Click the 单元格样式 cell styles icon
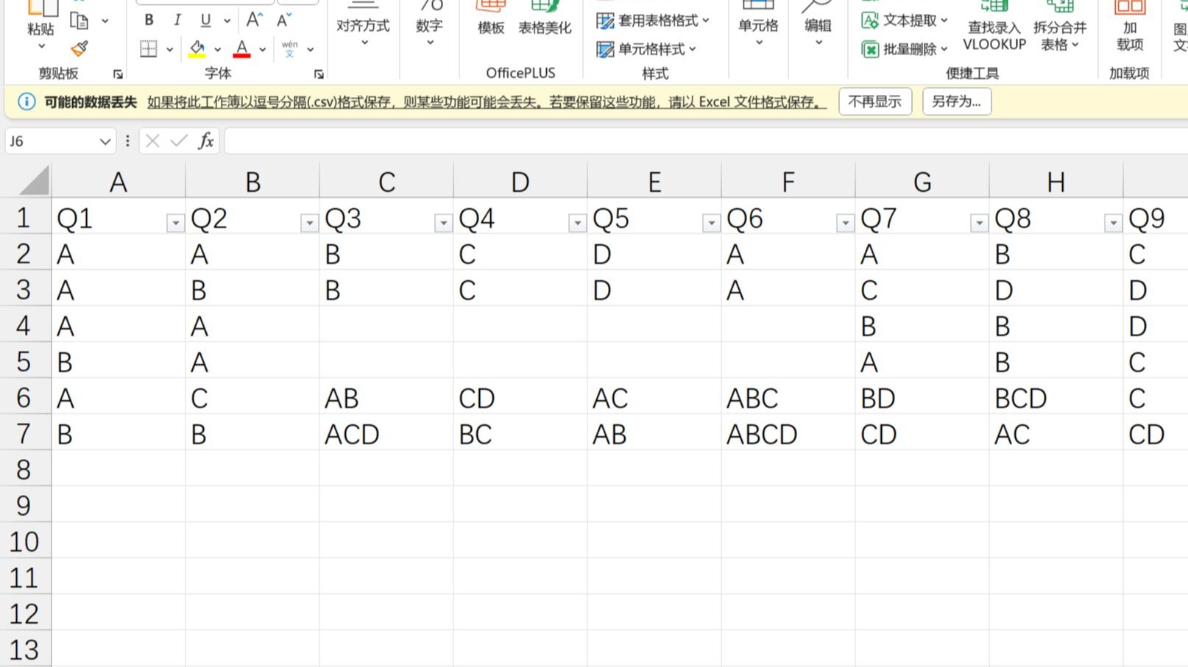The width and height of the screenshot is (1188, 667). (605, 49)
